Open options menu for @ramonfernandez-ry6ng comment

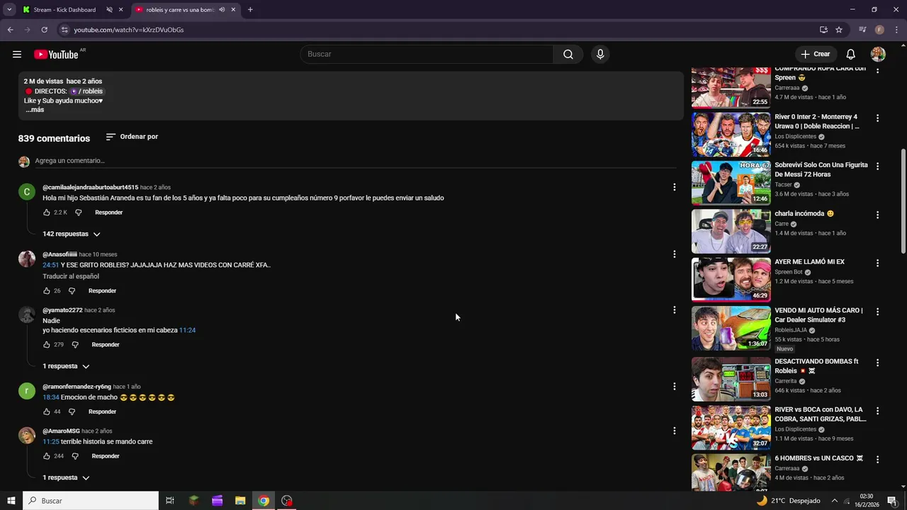point(674,387)
